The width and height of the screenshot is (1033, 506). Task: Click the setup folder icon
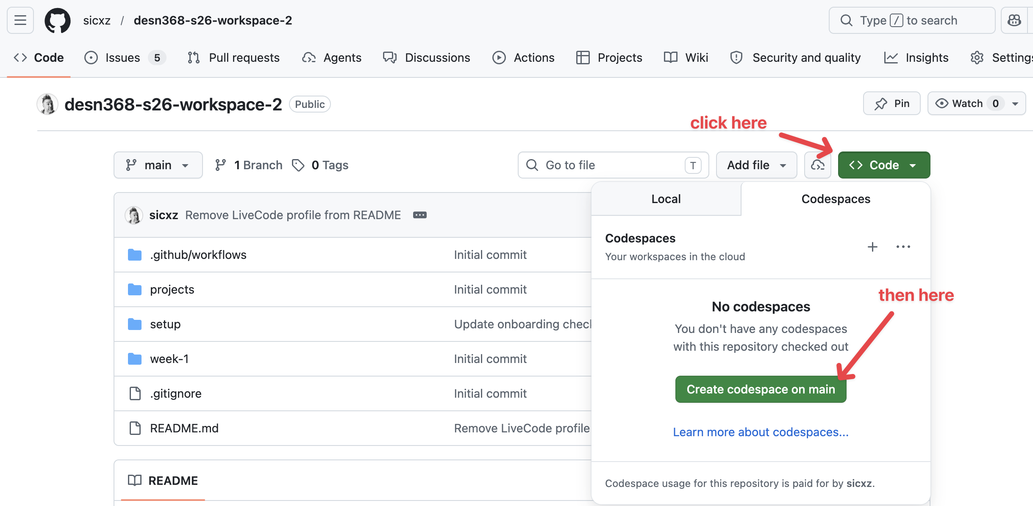(x=135, y=324)
